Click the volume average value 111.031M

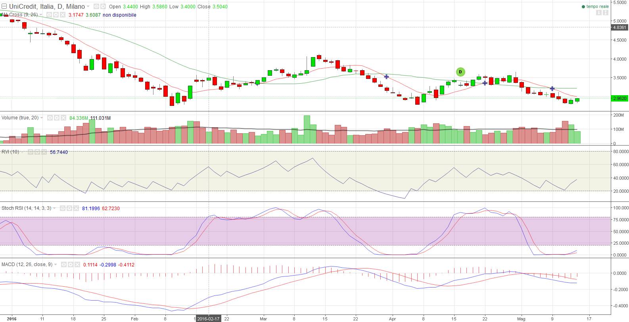100,118
